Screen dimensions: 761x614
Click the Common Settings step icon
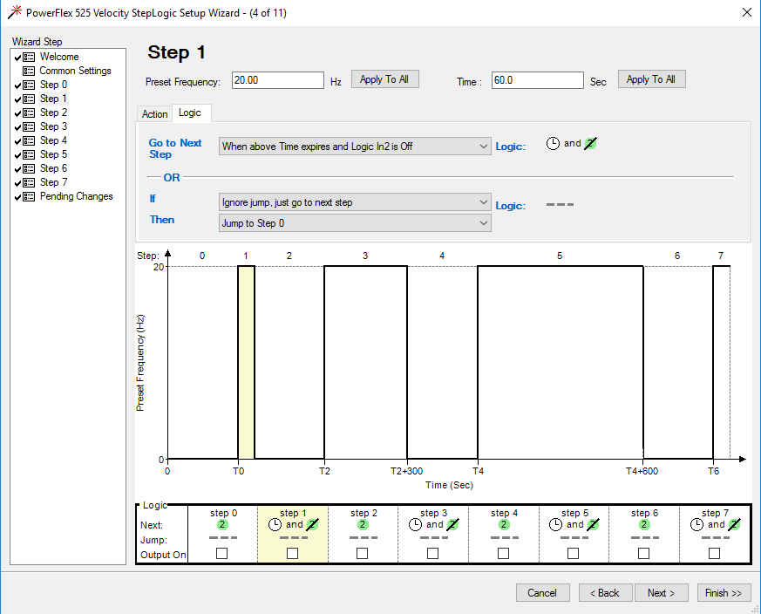[29, 71]
